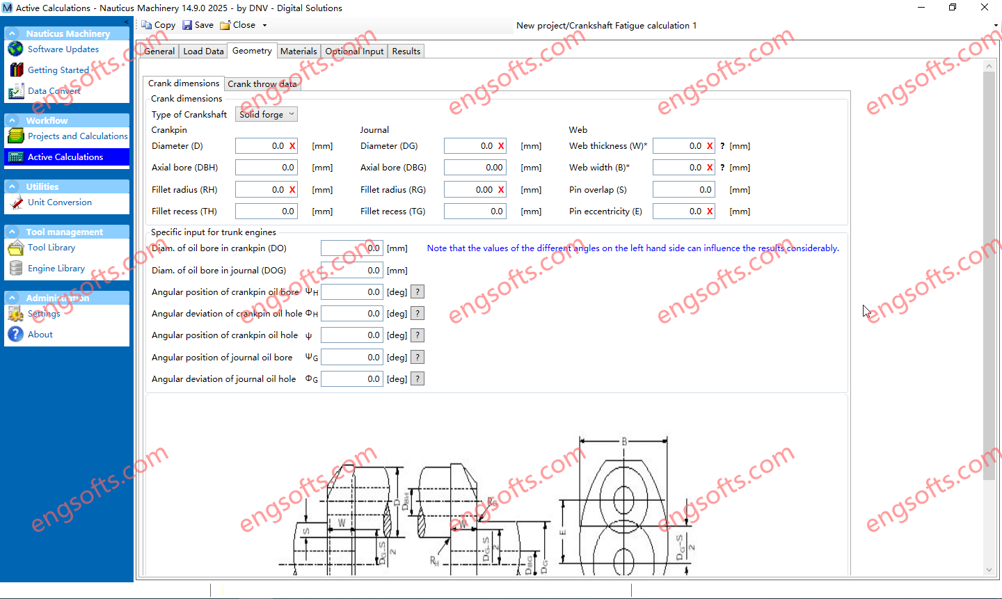The width and height of the screenshot is (1002, 599).
Task: Click the Journal Diameter (DG) field
Action: (475, 146)
